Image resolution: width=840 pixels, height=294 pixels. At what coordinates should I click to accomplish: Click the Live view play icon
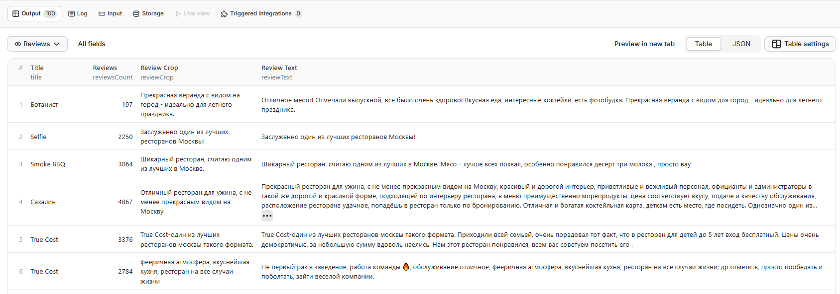coord(178,13)
